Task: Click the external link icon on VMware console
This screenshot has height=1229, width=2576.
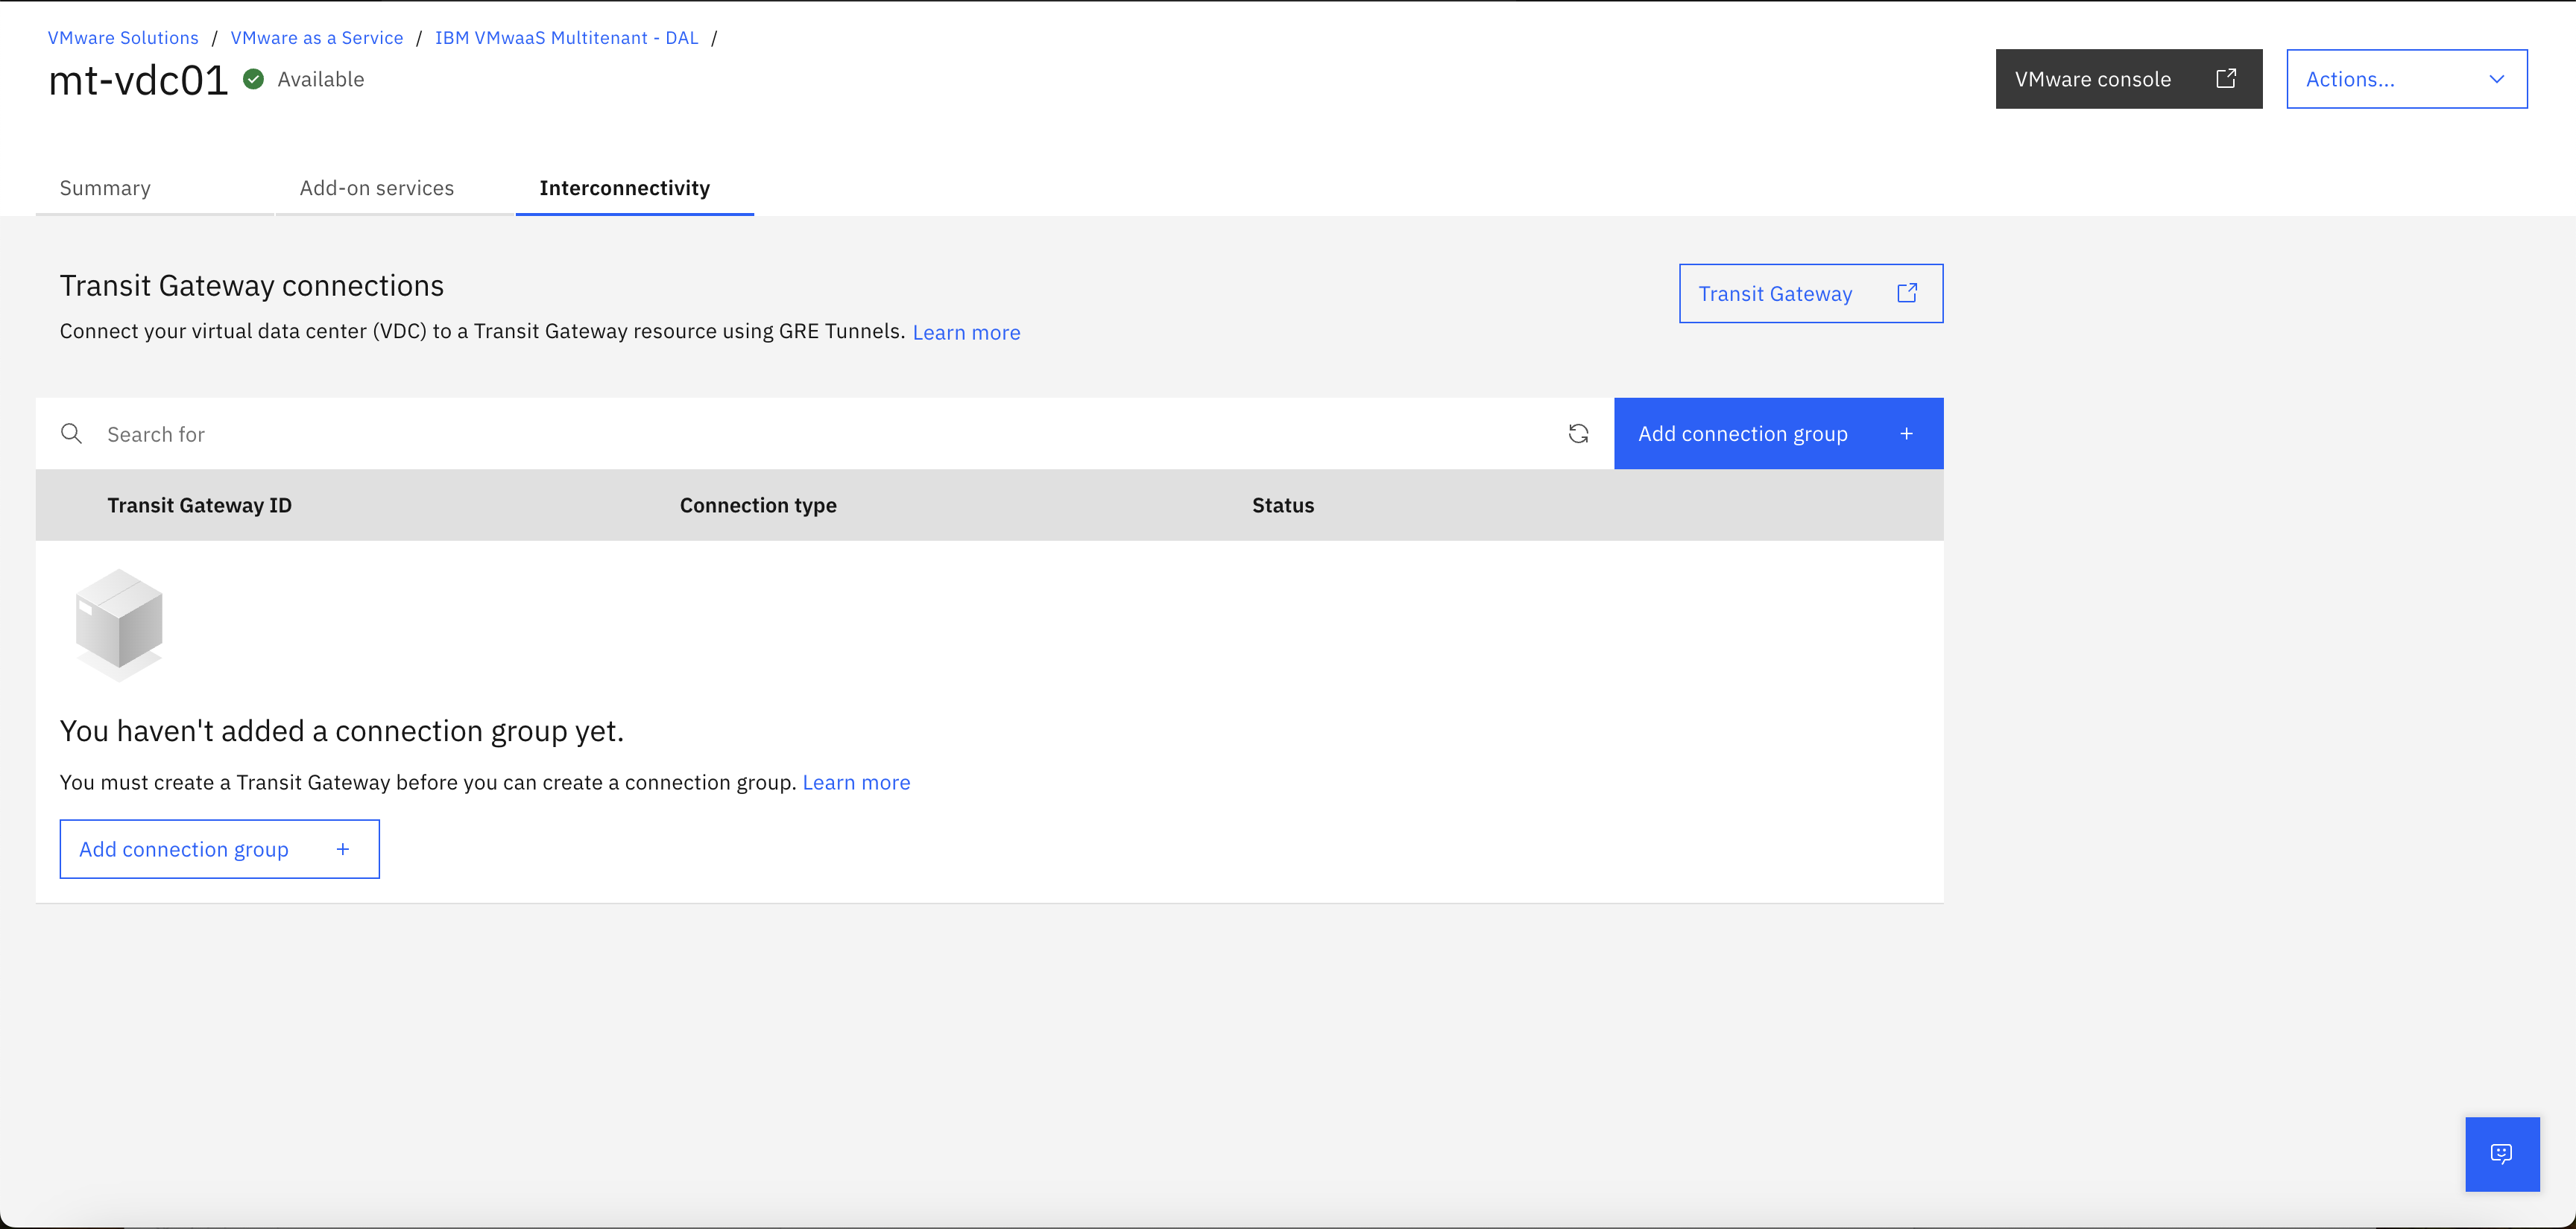Action: click(2226, 79)
